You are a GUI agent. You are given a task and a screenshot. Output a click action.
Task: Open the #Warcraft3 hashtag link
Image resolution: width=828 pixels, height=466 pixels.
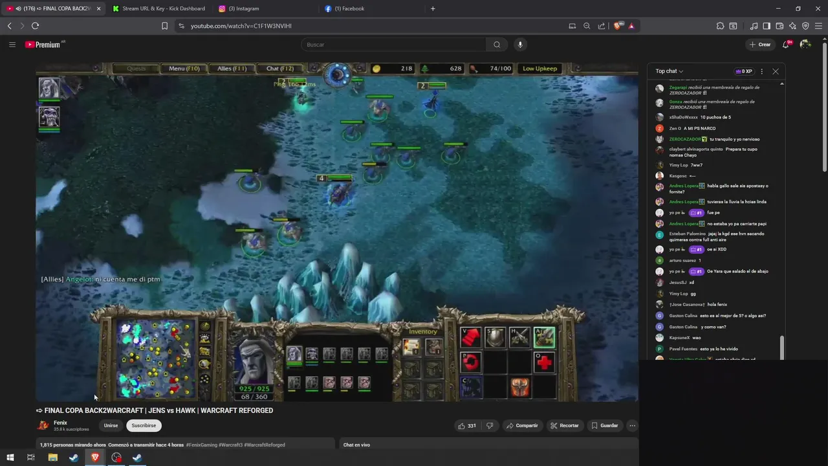point(230,445)
